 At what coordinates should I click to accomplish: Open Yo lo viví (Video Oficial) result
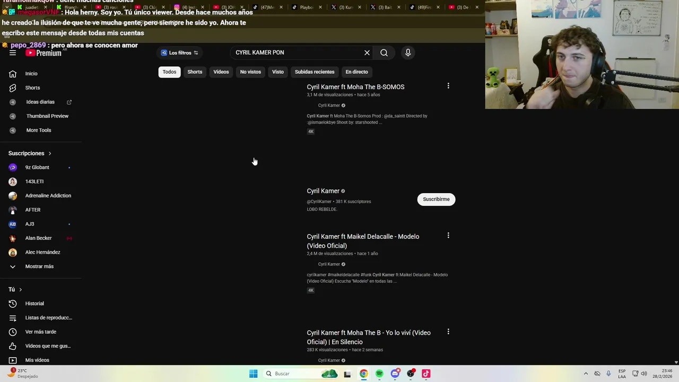click(369, 337)
